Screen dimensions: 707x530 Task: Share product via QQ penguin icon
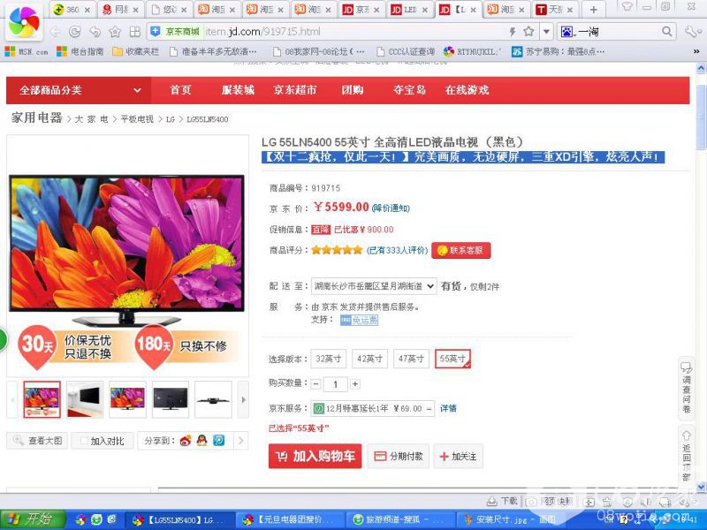(201, 440)
